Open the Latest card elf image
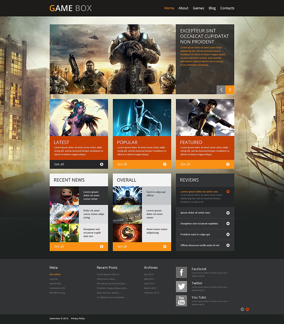The width and height of the screenshot is (284, 324). (x=79, y=118)
